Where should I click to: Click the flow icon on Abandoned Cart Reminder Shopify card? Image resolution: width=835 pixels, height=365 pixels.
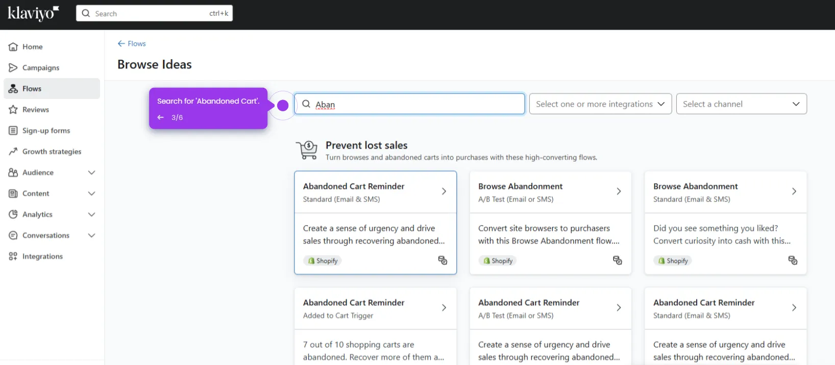[443, 260]
